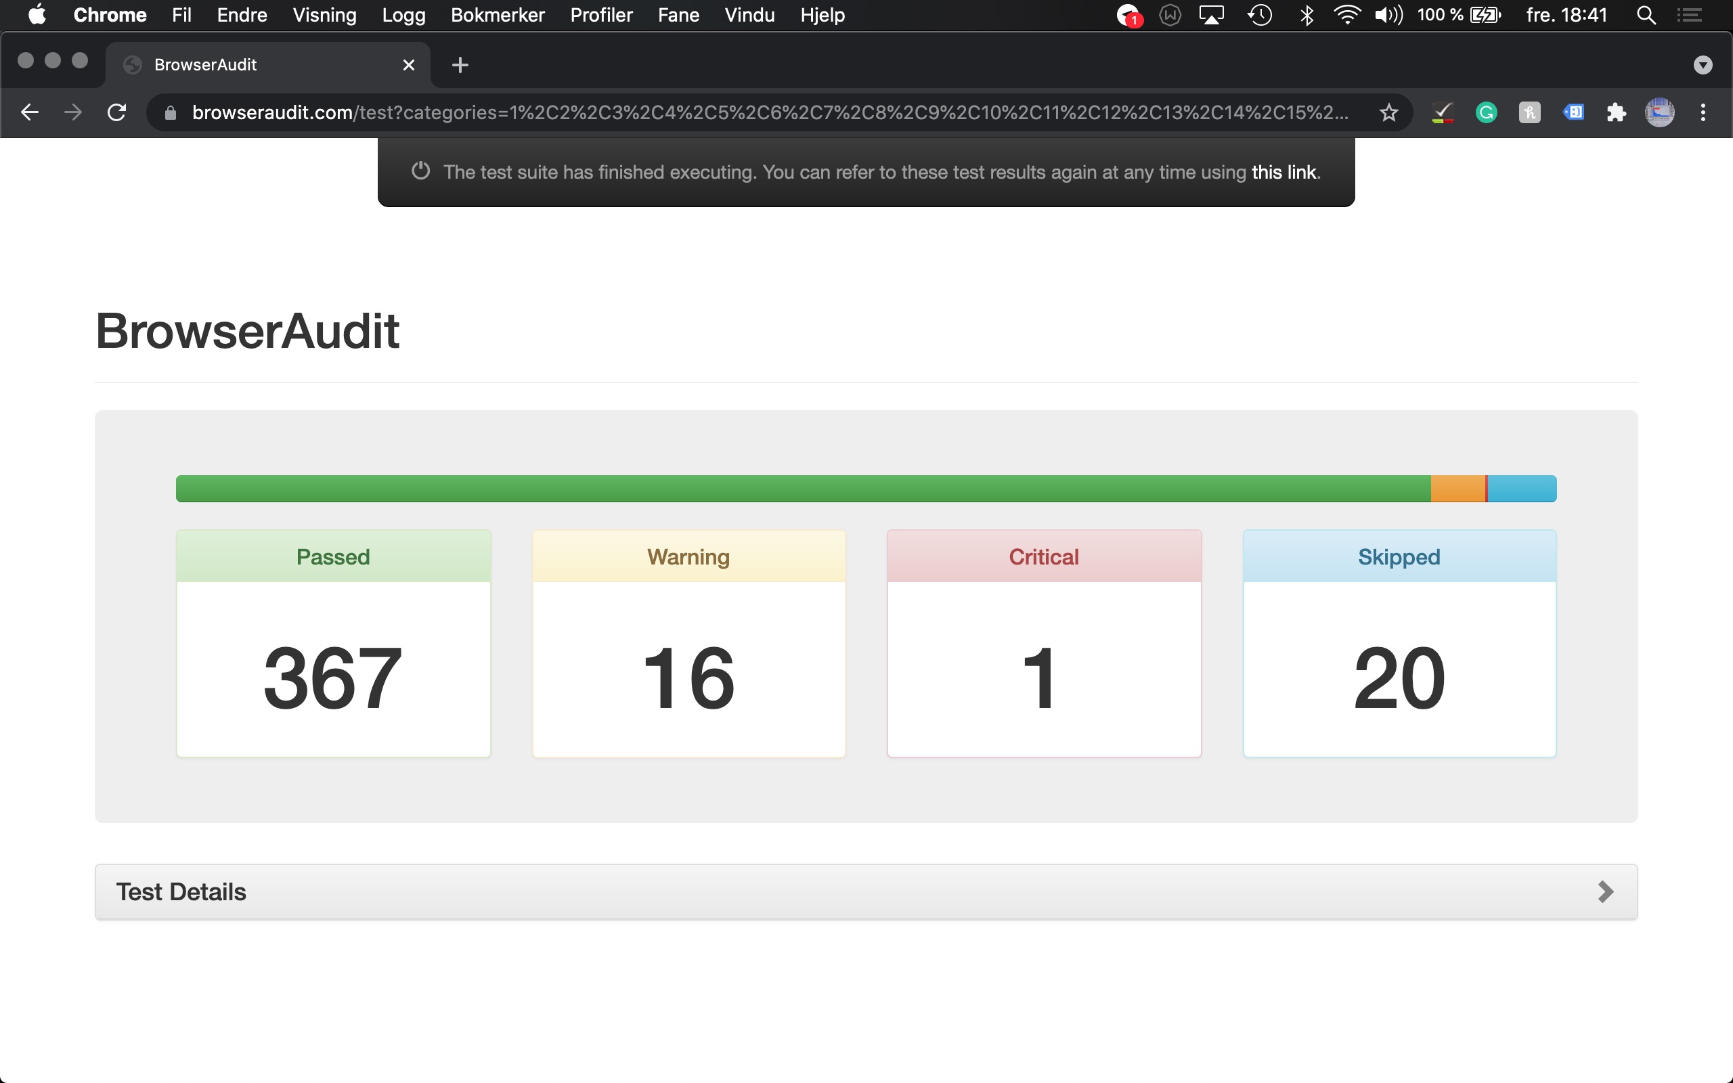Viewport: 1733px width, 1083px height.
Task: Open Spotlight search
Action: [1646, 15]
